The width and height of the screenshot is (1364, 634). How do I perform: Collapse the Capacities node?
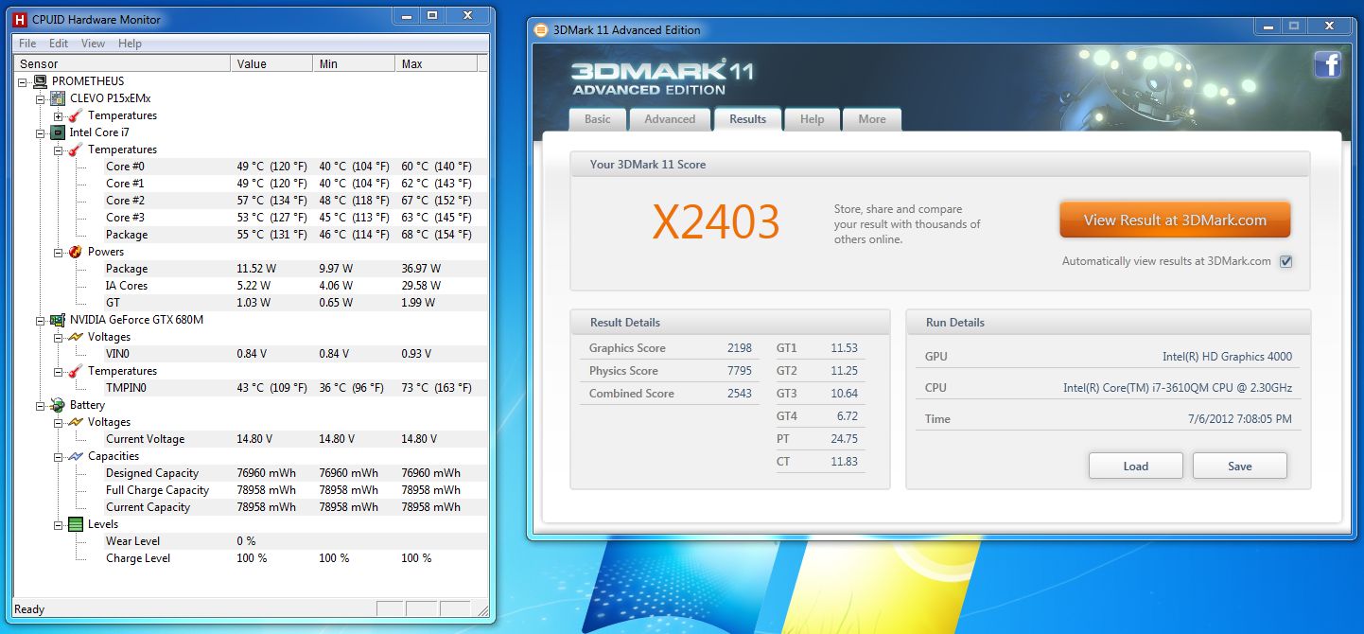tap(58, 456)
